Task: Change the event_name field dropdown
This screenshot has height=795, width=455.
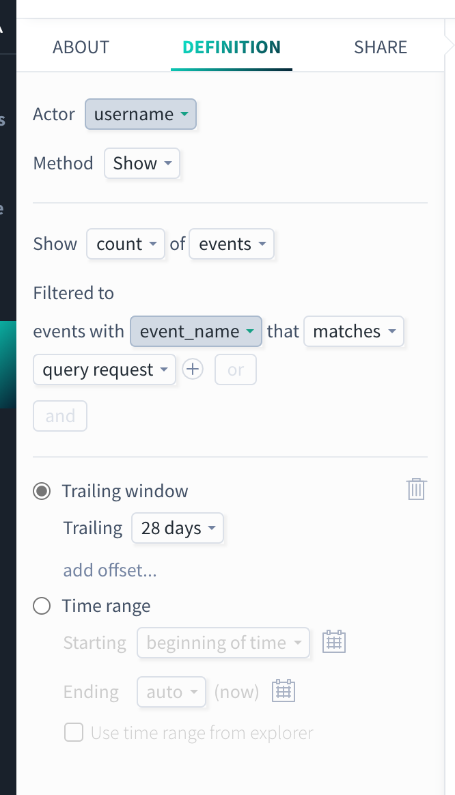Action: [196, 331]
